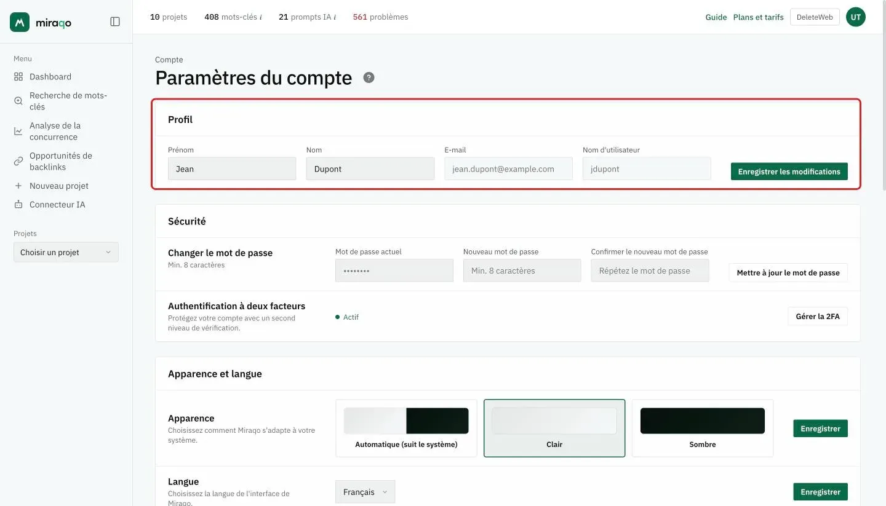The image size is (886, 506).
Task: Click the Dashboard grid icon
Action: (18, 77)
